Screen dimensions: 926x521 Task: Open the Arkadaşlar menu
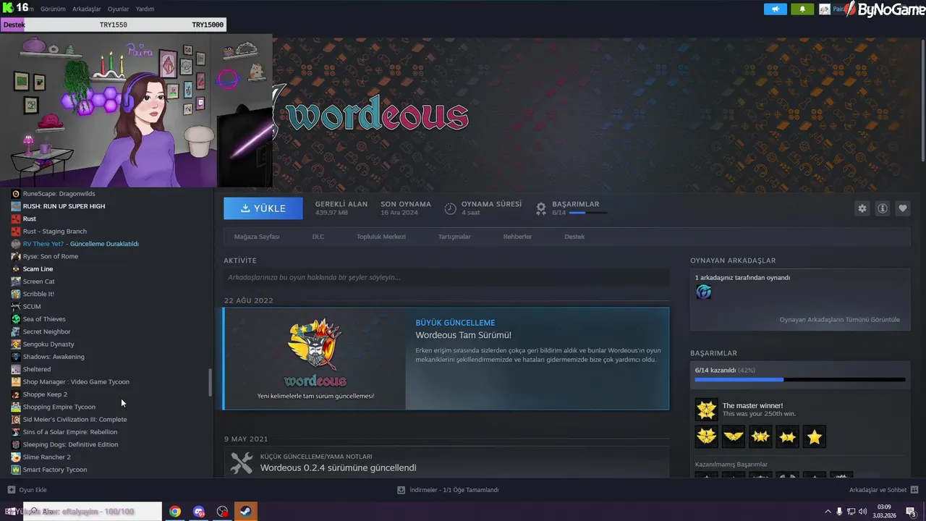[x=88, y=9]
